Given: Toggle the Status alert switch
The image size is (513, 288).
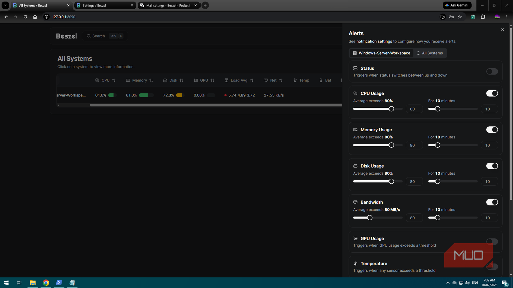Looking at the screenshot, I should (492, 71).
